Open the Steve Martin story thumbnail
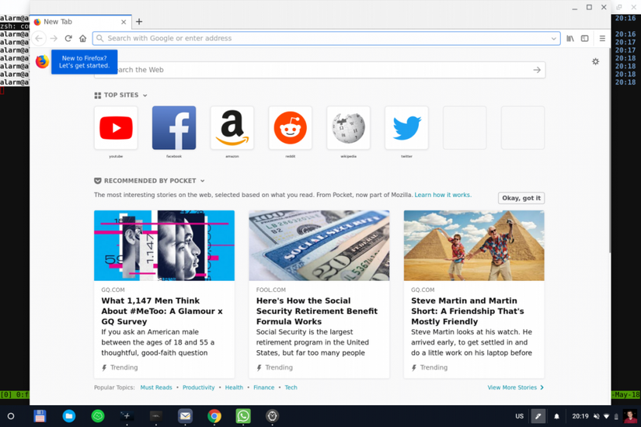Screen dimensions: 641x427 tap(474, 245)
